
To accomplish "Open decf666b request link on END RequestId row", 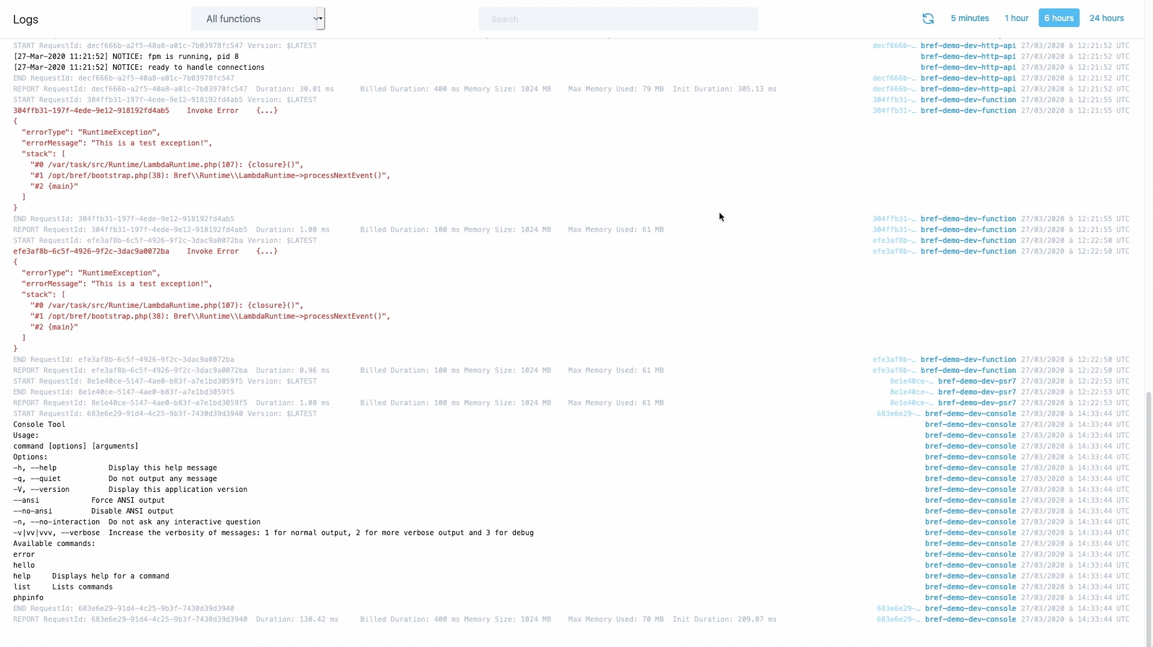I will click(x=894, y=78).
